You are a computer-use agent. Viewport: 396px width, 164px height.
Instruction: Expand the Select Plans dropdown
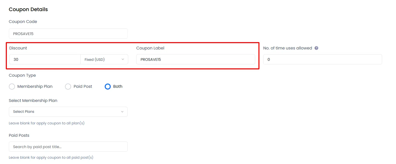pyautogui.click(x=68, y=112)
